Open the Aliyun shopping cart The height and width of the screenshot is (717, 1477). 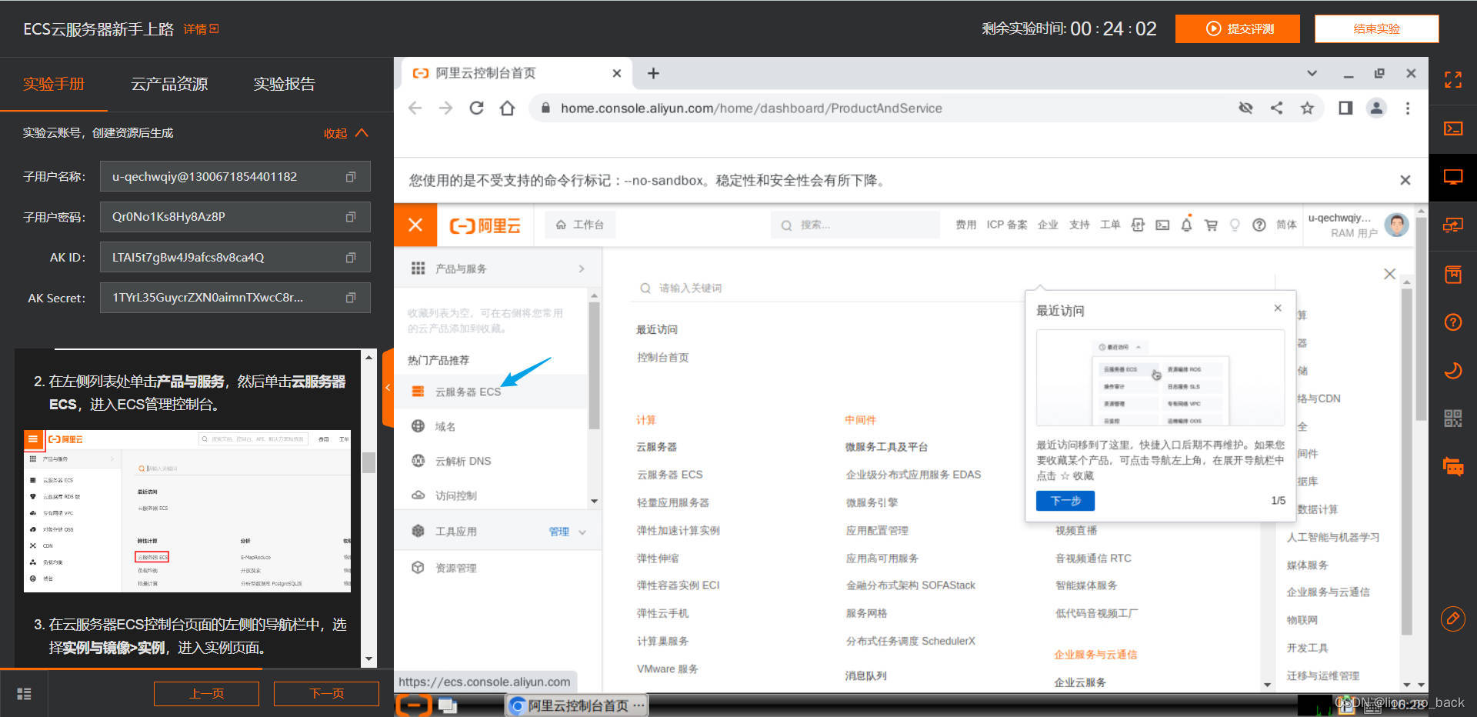pyautogui.click(x=1211, y=225)
